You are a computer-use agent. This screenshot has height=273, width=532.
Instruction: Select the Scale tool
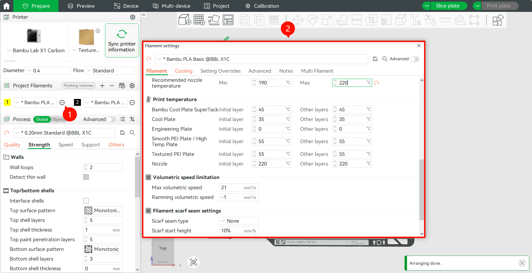coord(327,20)
